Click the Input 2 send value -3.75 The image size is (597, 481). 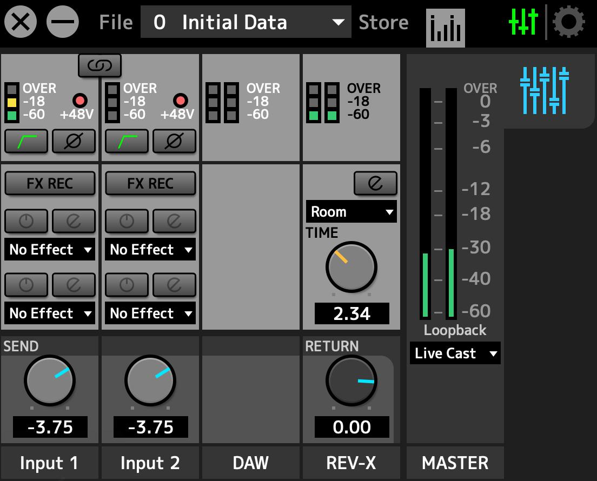pos(151,427)
